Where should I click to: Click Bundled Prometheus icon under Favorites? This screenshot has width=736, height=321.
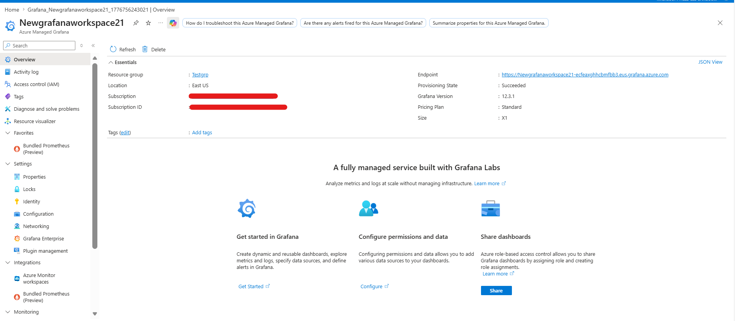coord(17,149)
